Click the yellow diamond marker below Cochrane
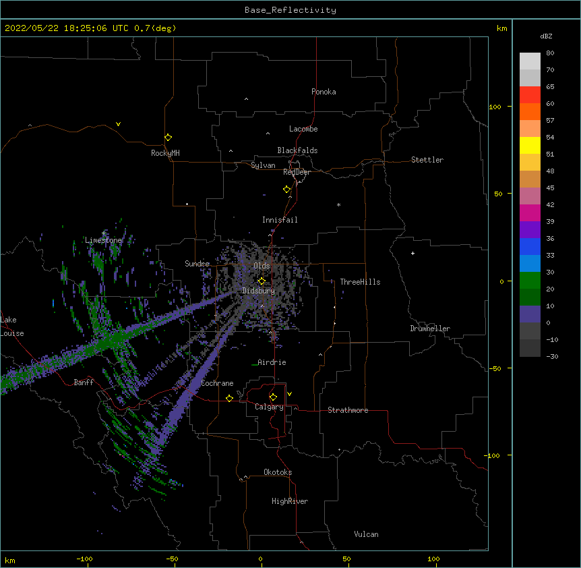581x568 pixels. 229,398
